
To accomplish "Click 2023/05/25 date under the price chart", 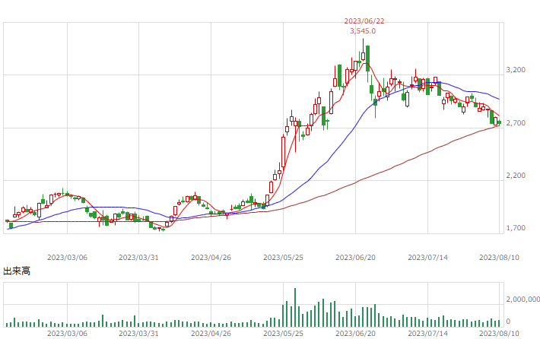I will pos(283,258).
